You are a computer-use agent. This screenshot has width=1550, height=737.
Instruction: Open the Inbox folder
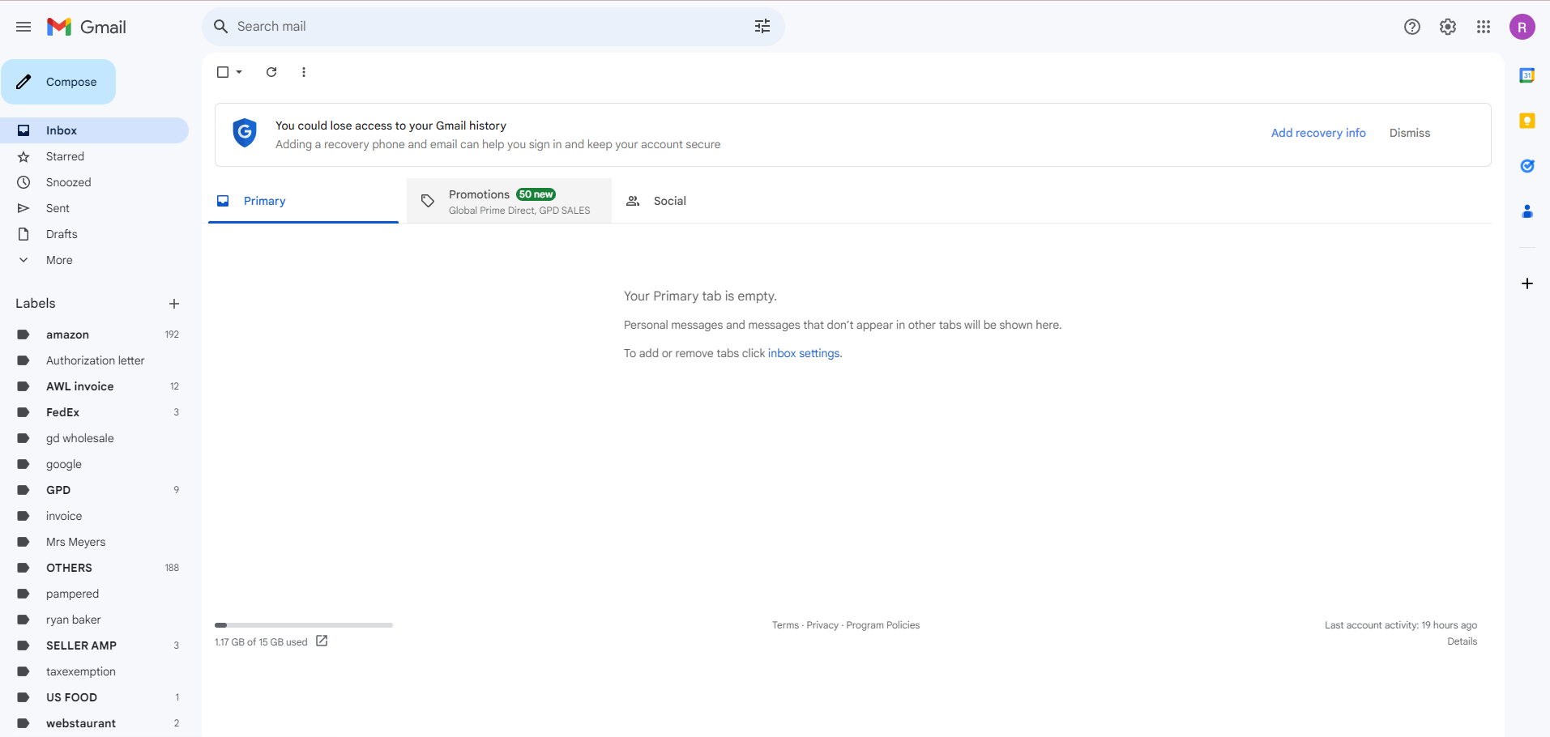(x=94, y=130)
